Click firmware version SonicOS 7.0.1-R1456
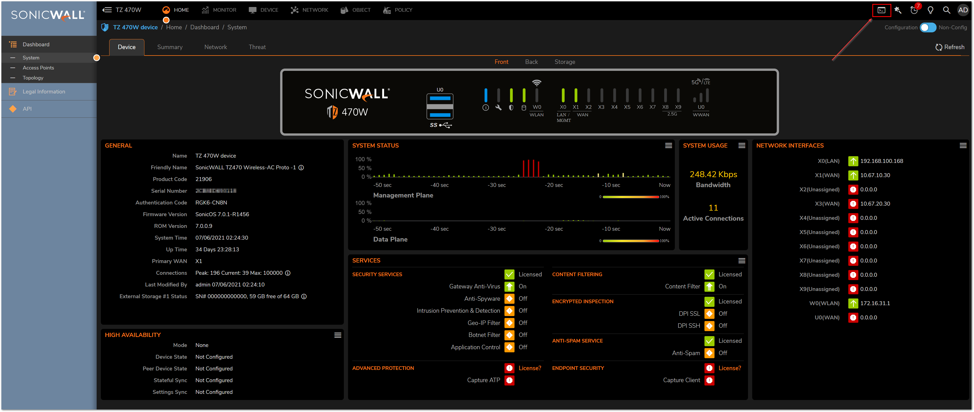Image resolution: width=974 pixels, height=412 pixels. pos(222,215)
